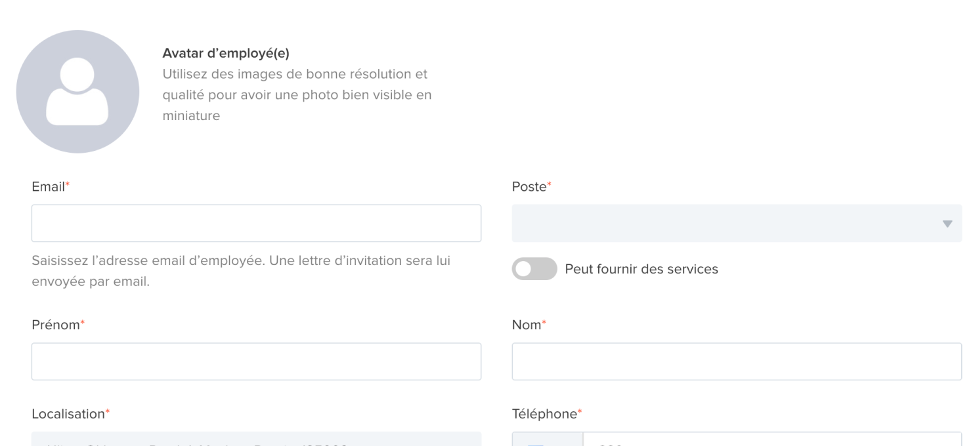Click the Poste field label
This screenshot has height=446, width=973.
[529, 187]
